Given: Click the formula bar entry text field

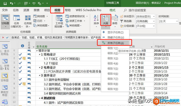Looking at the screenshot, I should tap(56, 37).
